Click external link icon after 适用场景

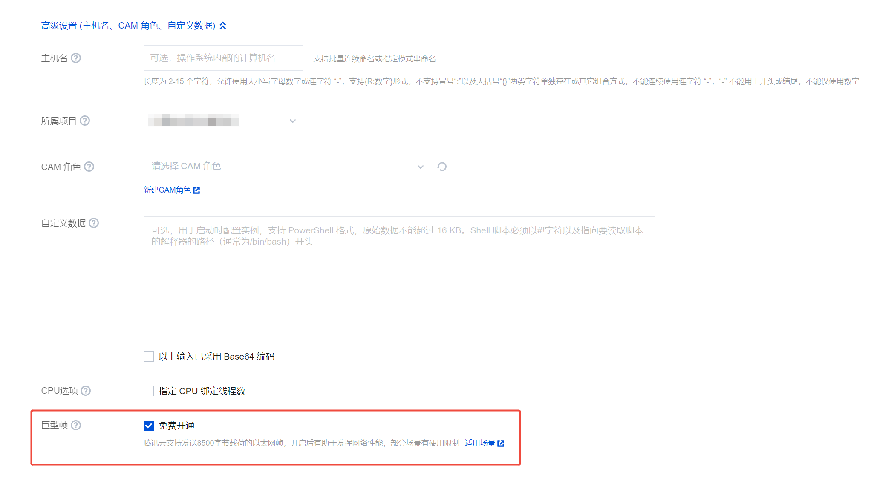pyautogui.click(x=501, y=444)
